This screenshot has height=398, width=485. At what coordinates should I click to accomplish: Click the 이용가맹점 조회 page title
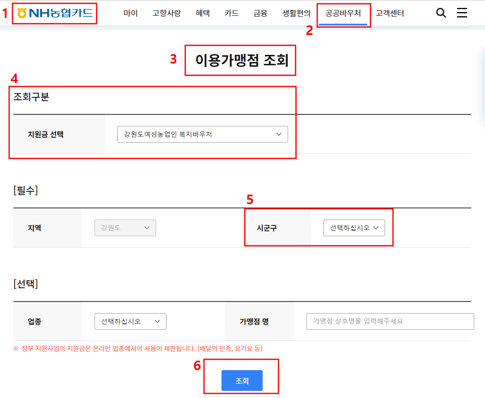click(x=240, y=60)
